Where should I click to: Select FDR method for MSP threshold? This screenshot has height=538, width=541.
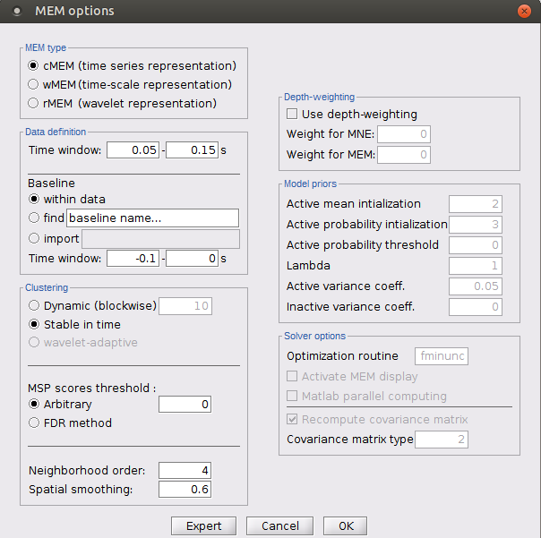34,423
